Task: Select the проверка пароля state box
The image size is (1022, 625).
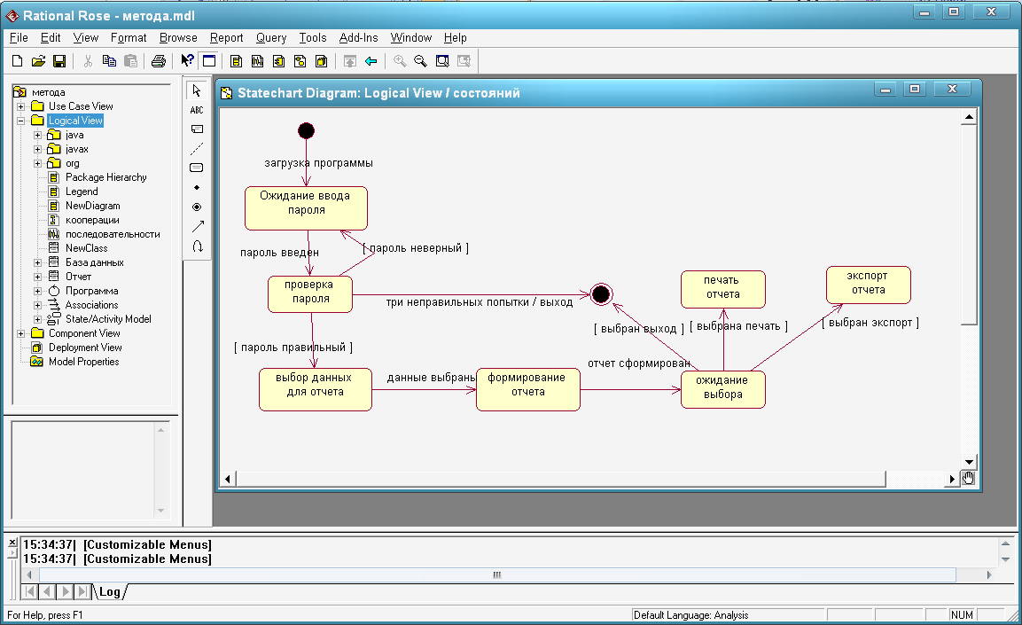Action: (310, 294)
